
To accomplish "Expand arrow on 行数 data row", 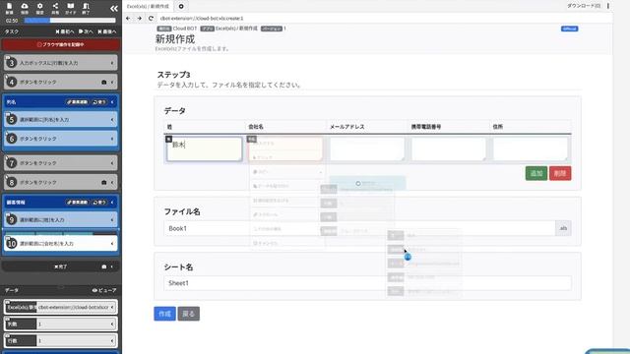I will 112,341.
